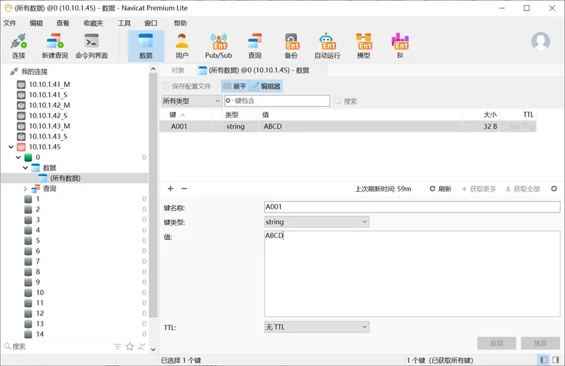The image size is (565, 366).
Task: Select the 数据 data toolbar button
Action: point(146,46)
